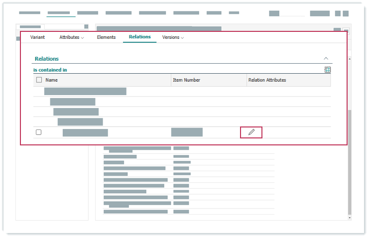The height and width of the screenshot is (238, 369).
Task: Open the Versions tab dropdown chevron
Action: 182,38
